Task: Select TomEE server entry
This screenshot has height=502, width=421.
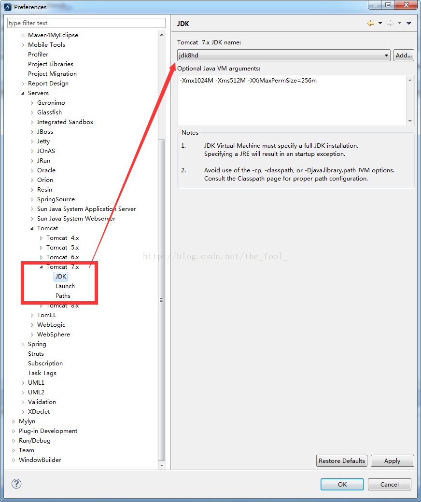Action: pyautogui.click(x=46, y=315)
